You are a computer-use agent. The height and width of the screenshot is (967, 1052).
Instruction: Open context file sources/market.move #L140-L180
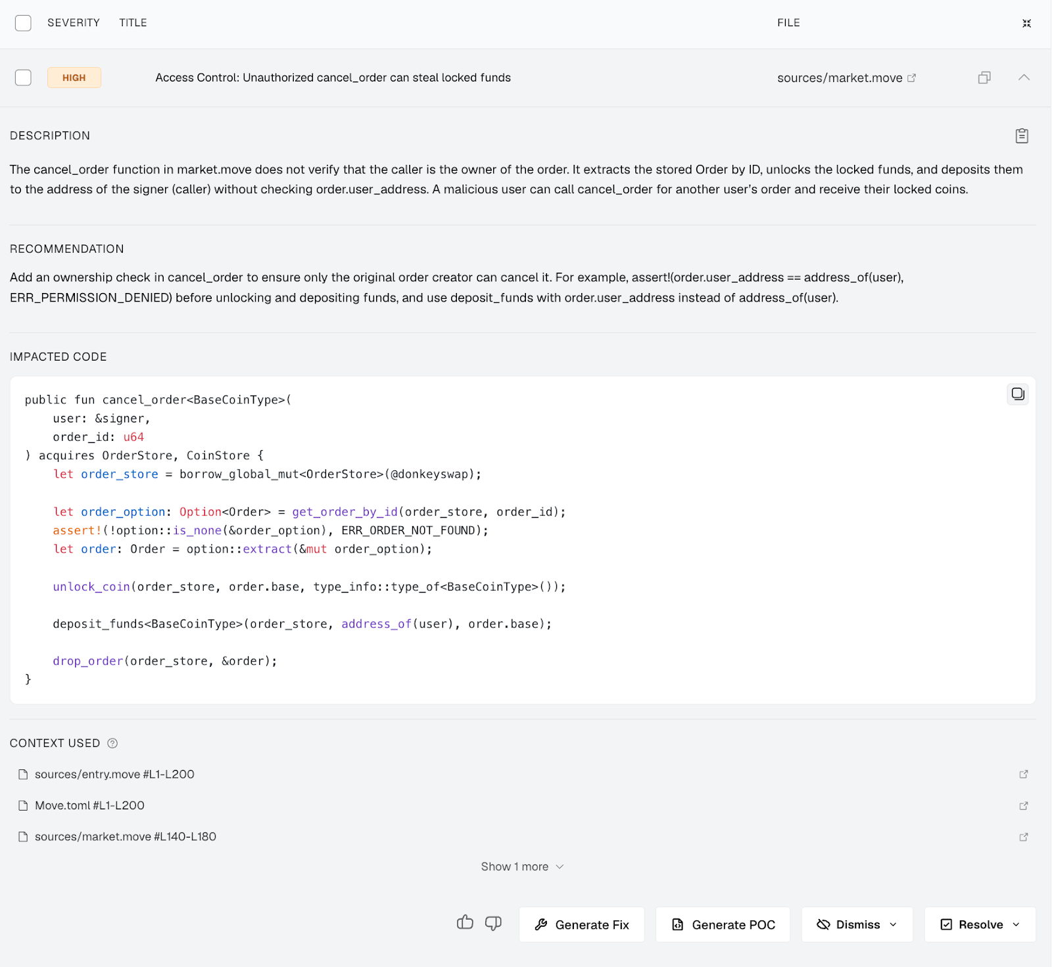click(126, 837)
